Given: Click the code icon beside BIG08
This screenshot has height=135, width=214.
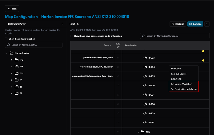Looking at the screenshot, I should tap(145, 104).
